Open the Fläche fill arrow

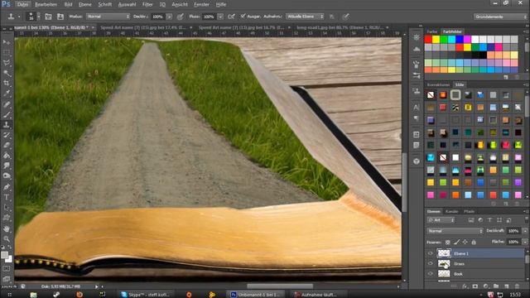(x=524, y=242)
